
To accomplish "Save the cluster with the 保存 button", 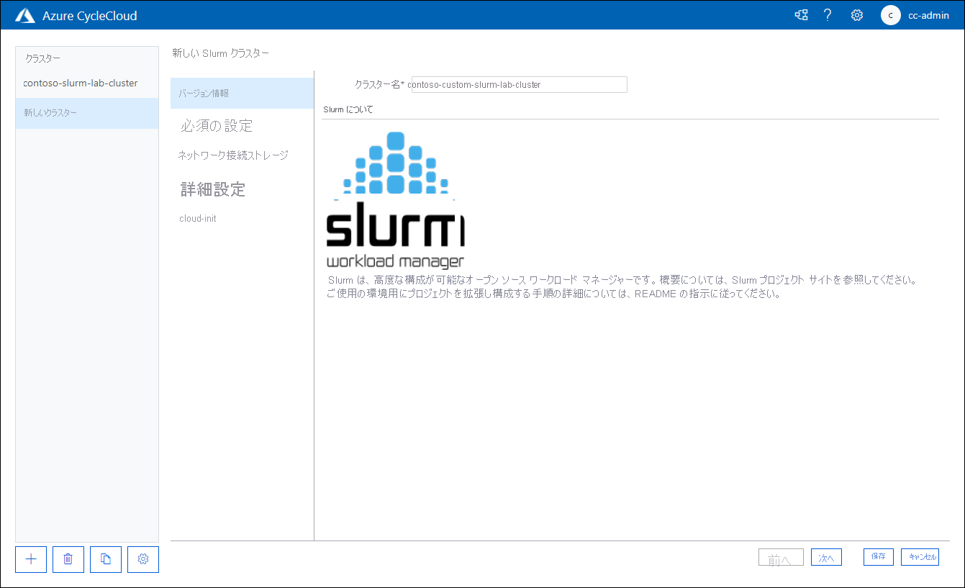I will pos(878,556).
